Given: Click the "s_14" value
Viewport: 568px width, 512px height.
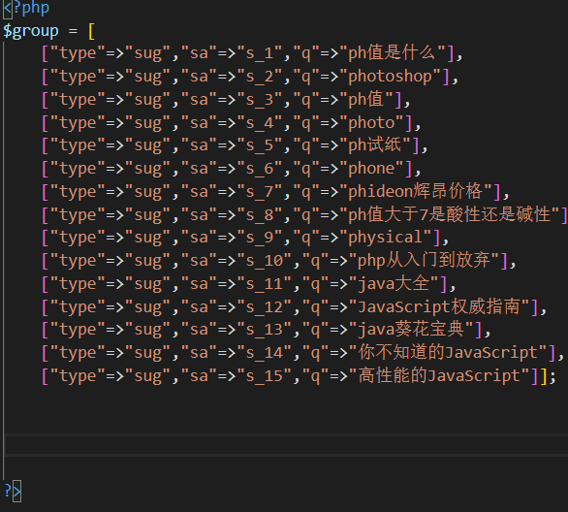Looking at the screenshot, I should tap(265, 353).
